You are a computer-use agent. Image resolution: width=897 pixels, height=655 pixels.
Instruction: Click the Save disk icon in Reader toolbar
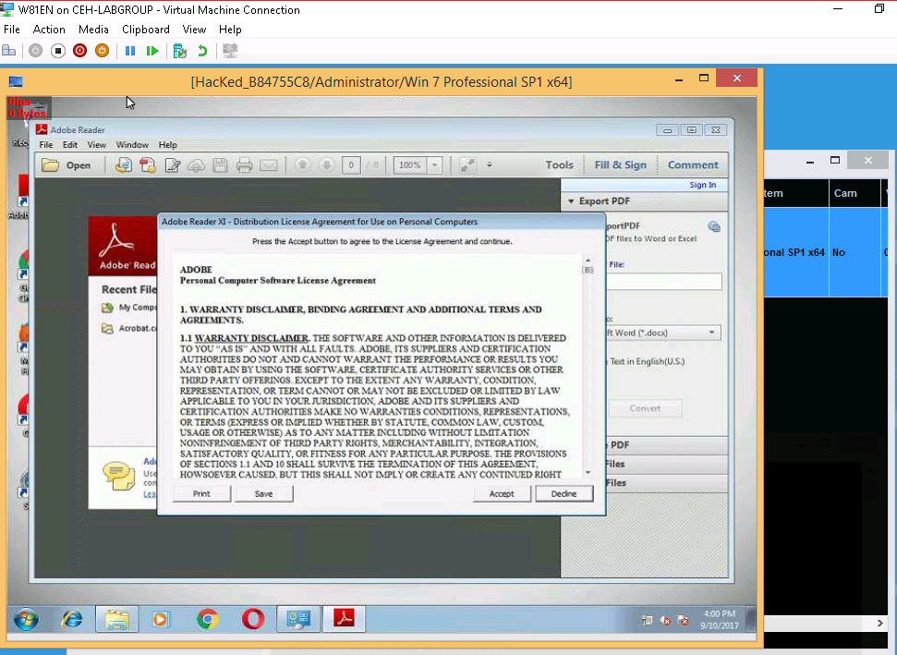[x=220, y=165]
